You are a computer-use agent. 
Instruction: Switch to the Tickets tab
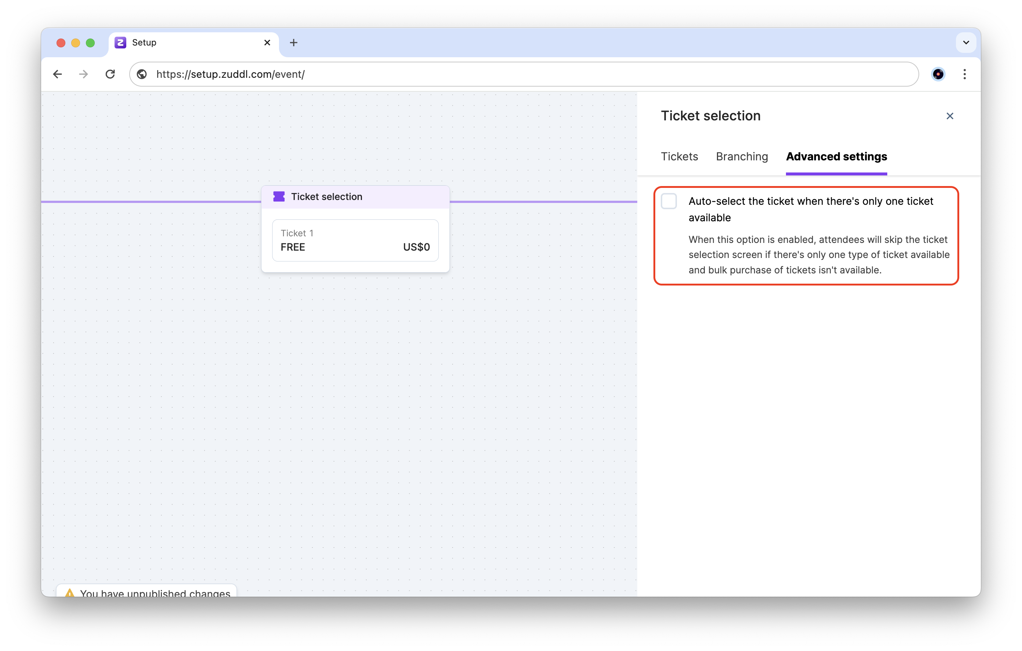point(679,157)
